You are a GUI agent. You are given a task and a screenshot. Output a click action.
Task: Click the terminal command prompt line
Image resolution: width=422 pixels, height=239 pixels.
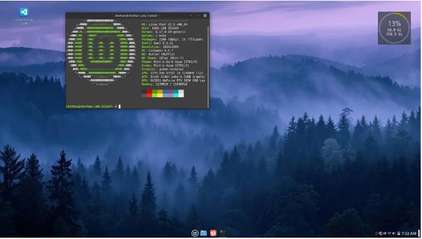click(93, 107)
